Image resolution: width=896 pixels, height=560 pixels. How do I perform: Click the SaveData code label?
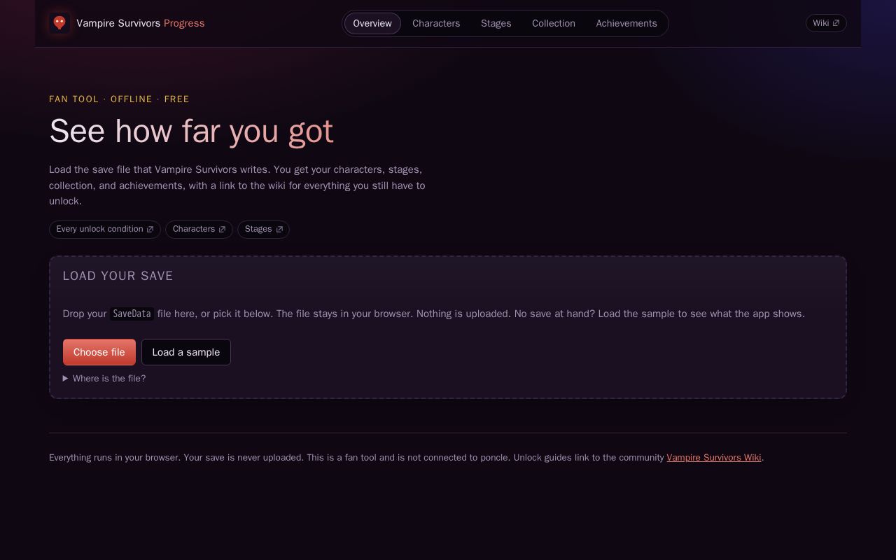tap(132, 314)
